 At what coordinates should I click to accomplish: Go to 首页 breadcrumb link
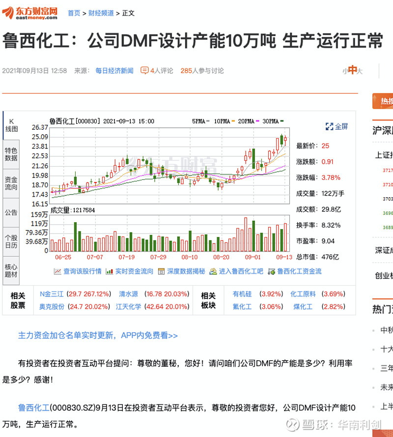(74, 13)
